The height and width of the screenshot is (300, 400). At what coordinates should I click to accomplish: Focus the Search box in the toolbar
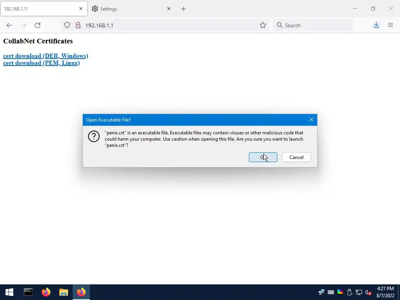tap(313, 25)
